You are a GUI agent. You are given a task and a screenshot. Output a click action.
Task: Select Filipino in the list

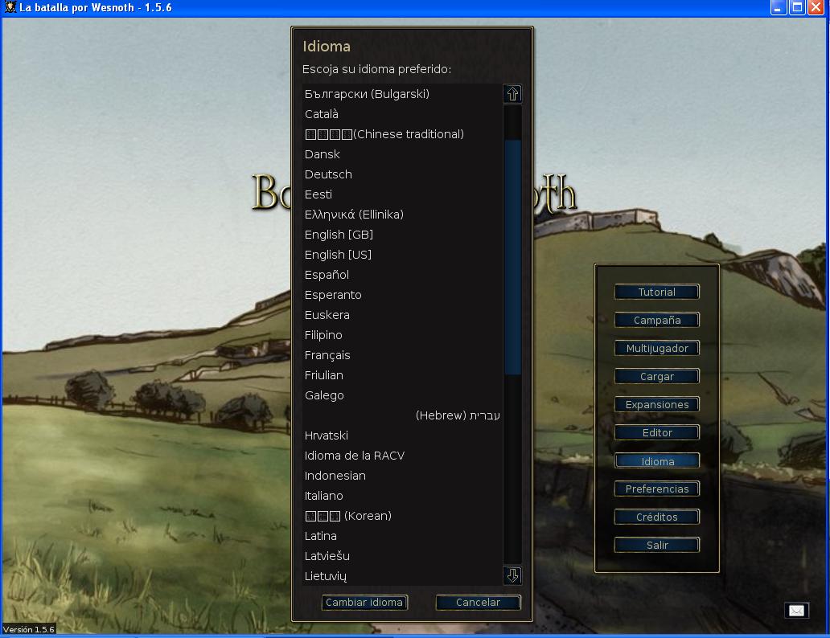pos(402,335)
